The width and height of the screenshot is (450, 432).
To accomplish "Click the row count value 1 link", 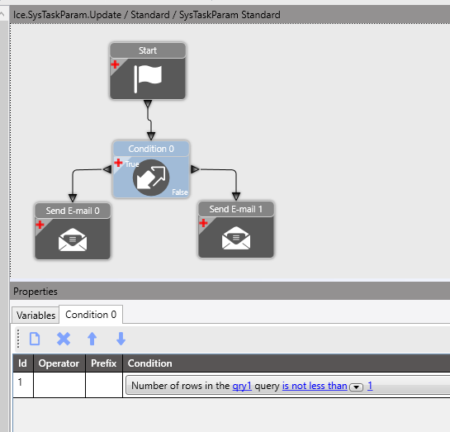I will tap(370, 386).
